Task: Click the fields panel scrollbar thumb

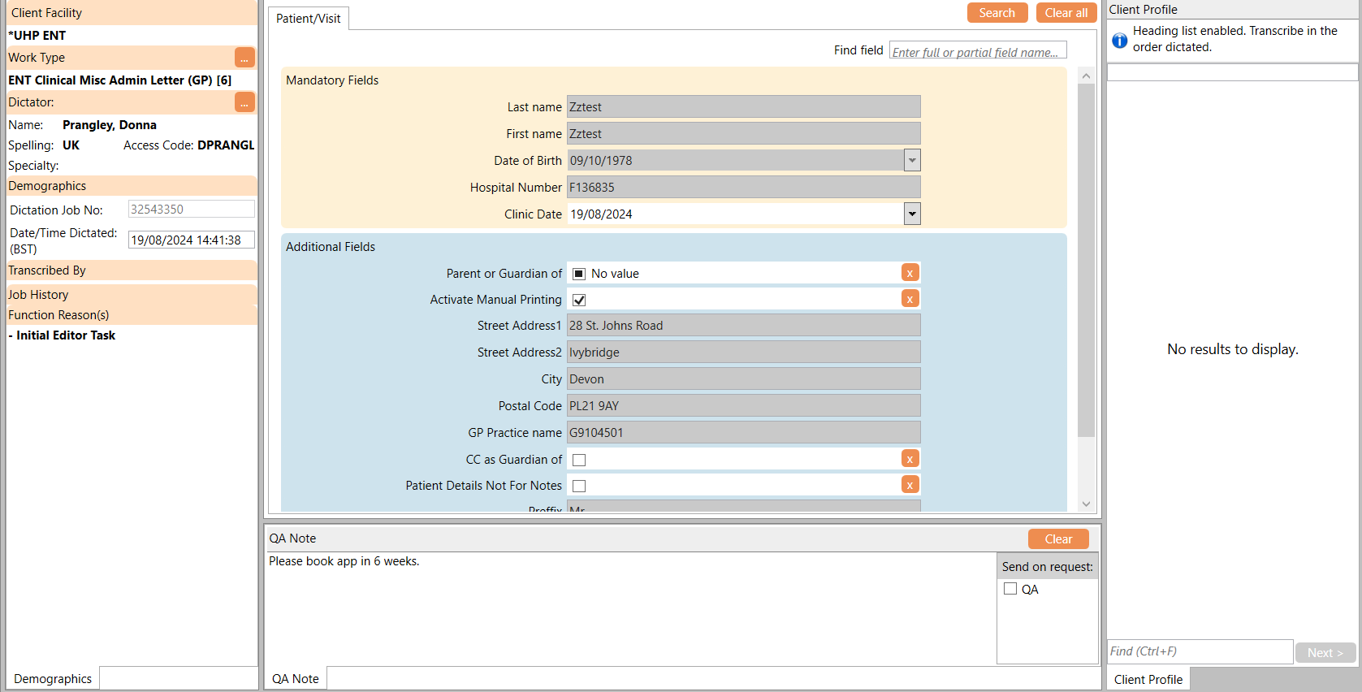Action: click(1086, 260)
